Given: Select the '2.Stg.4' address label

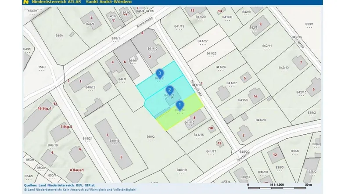Looking at the screenshot, I should click(66, 127).
